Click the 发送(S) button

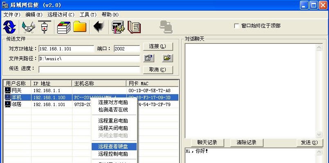point(310,143)
